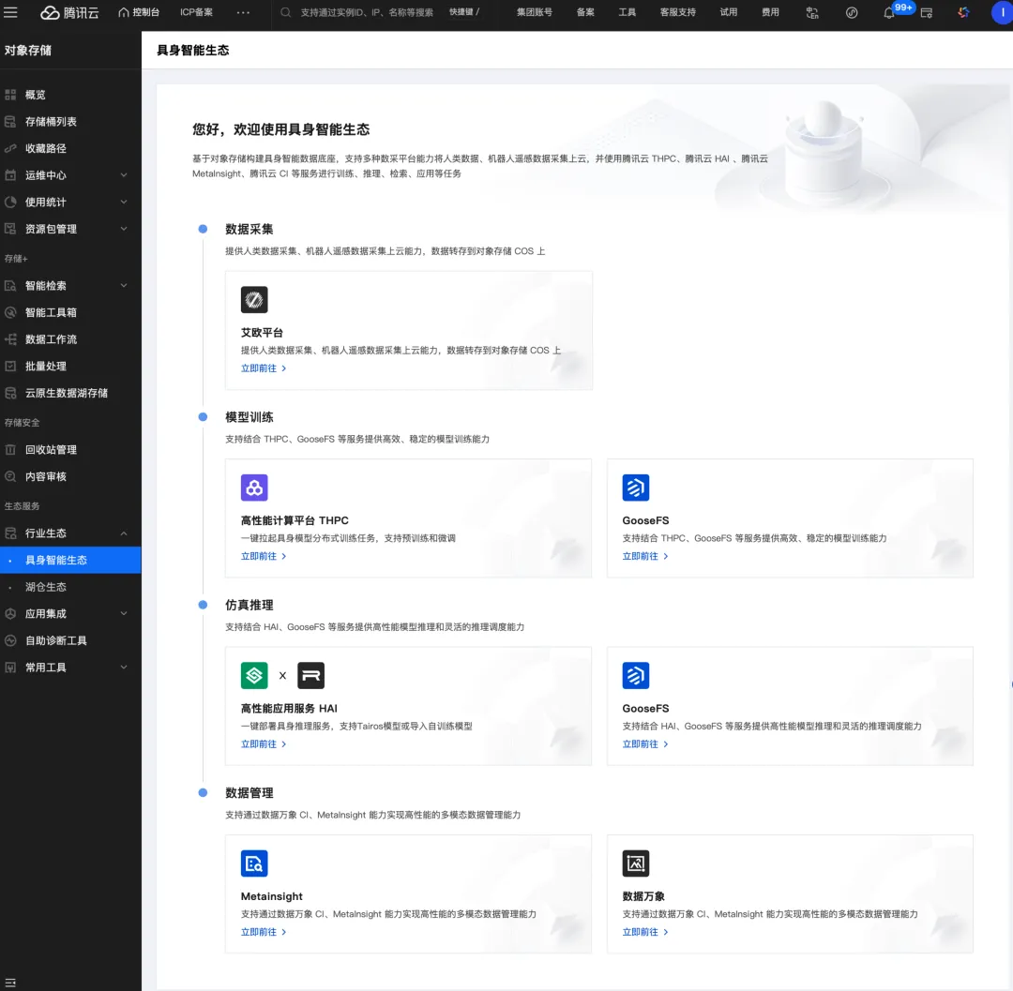The height and width of the screenshot is (991, 1013).
Task: Open the 集团账号 menu
Action: click(535, 12)
